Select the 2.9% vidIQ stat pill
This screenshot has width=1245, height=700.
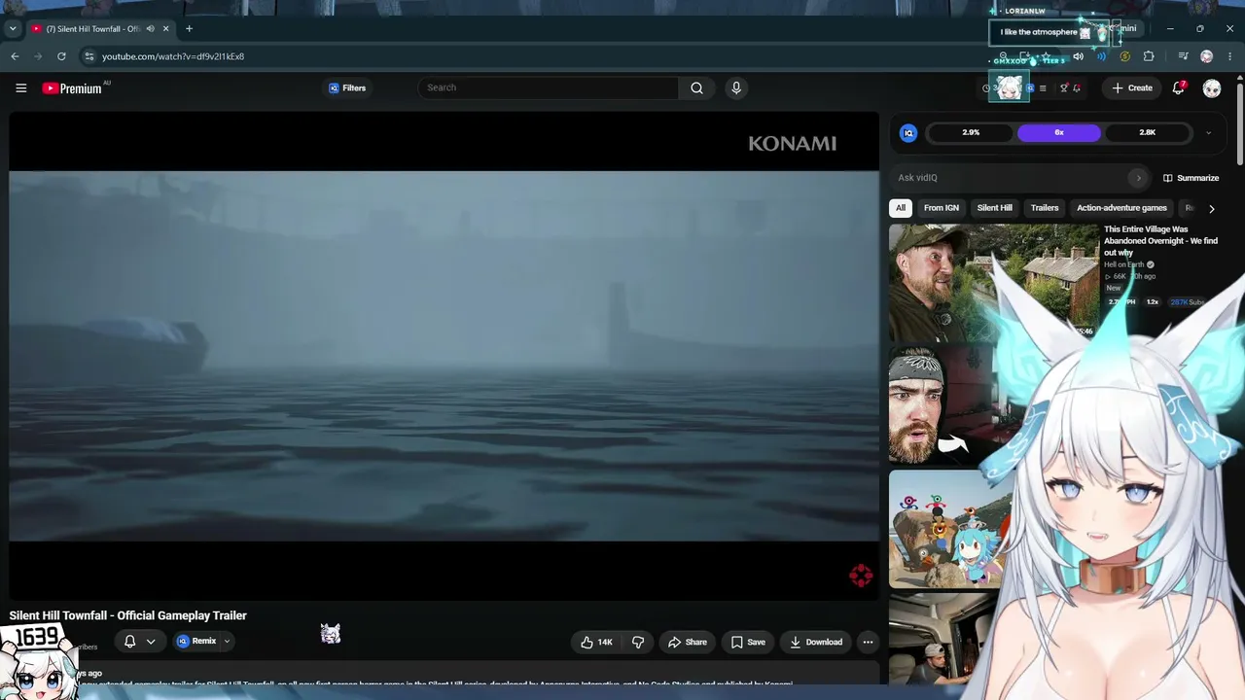click(971, 133)
